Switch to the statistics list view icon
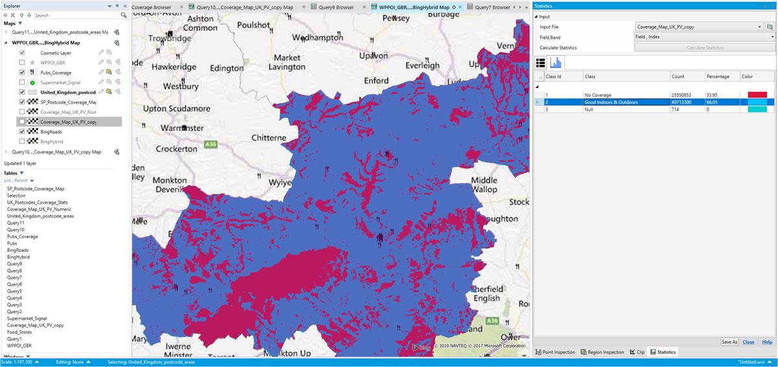Image resolution: width=778 pixels, height=367 pixels. click(541, 62)
